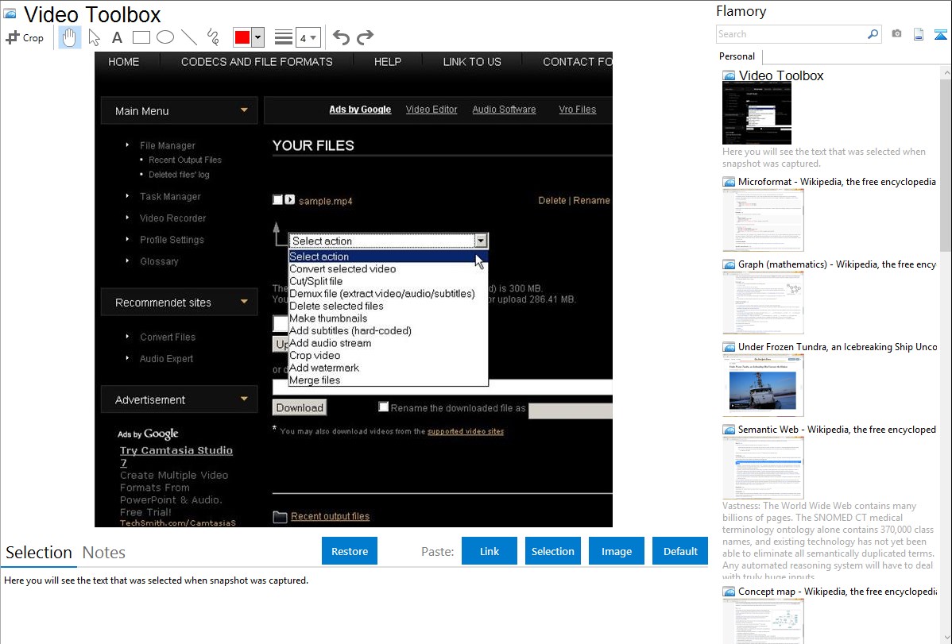This screenshot has height=644, width=952.
Task: Click the page document icon in Flamory
Action: (919, 34)
